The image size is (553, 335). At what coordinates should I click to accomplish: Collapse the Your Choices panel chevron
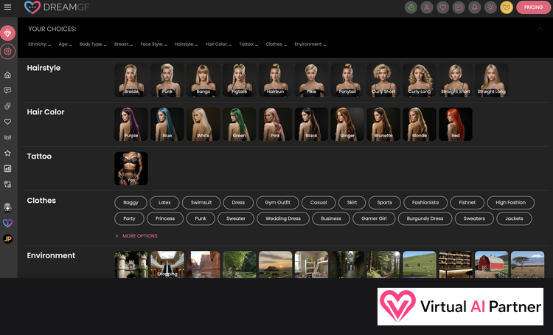tap(539, 30)
